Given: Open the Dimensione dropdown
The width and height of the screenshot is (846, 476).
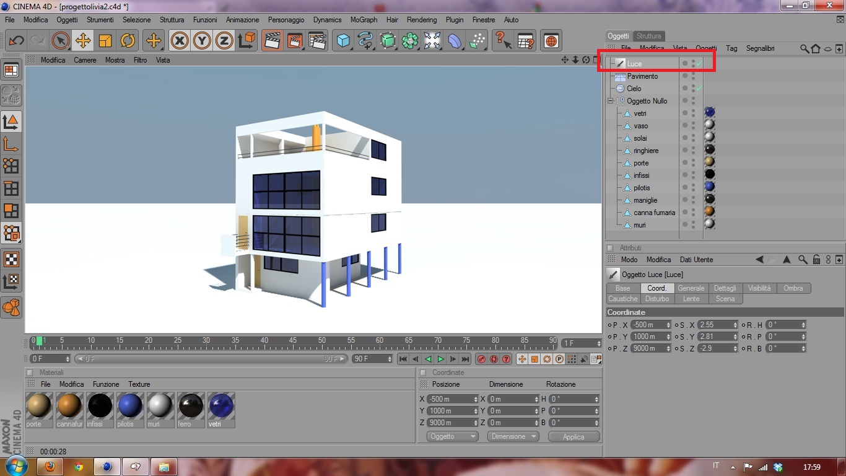Looking at the screenshot, I should coord(513,436).
